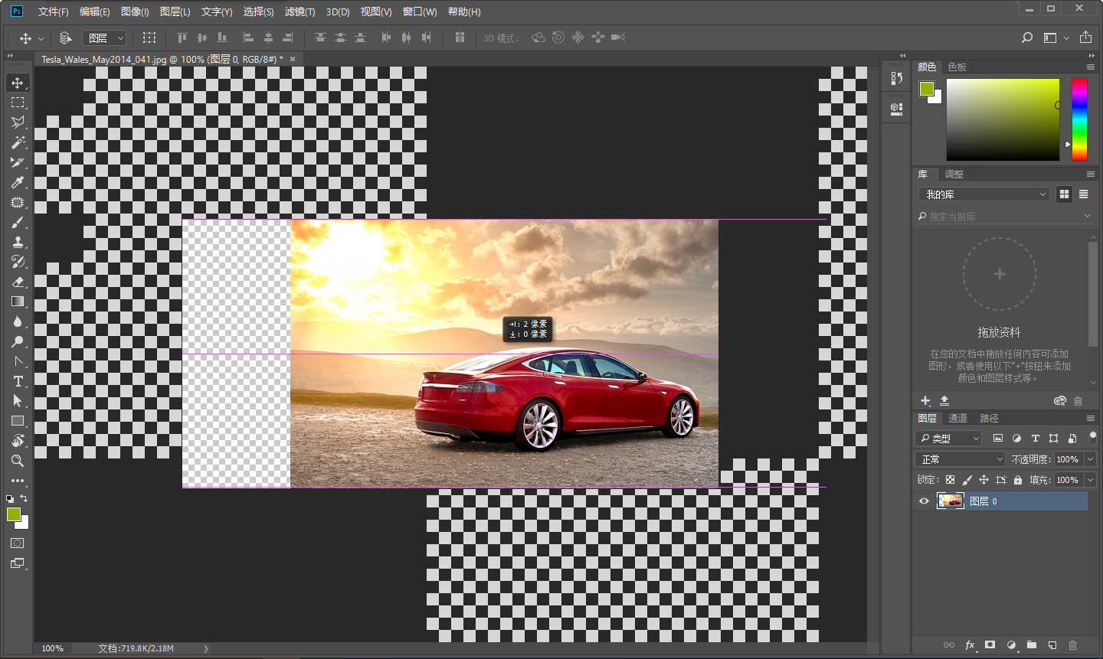
Task: Switch to the 通道 tab
Action: click(x=957, y=418)
